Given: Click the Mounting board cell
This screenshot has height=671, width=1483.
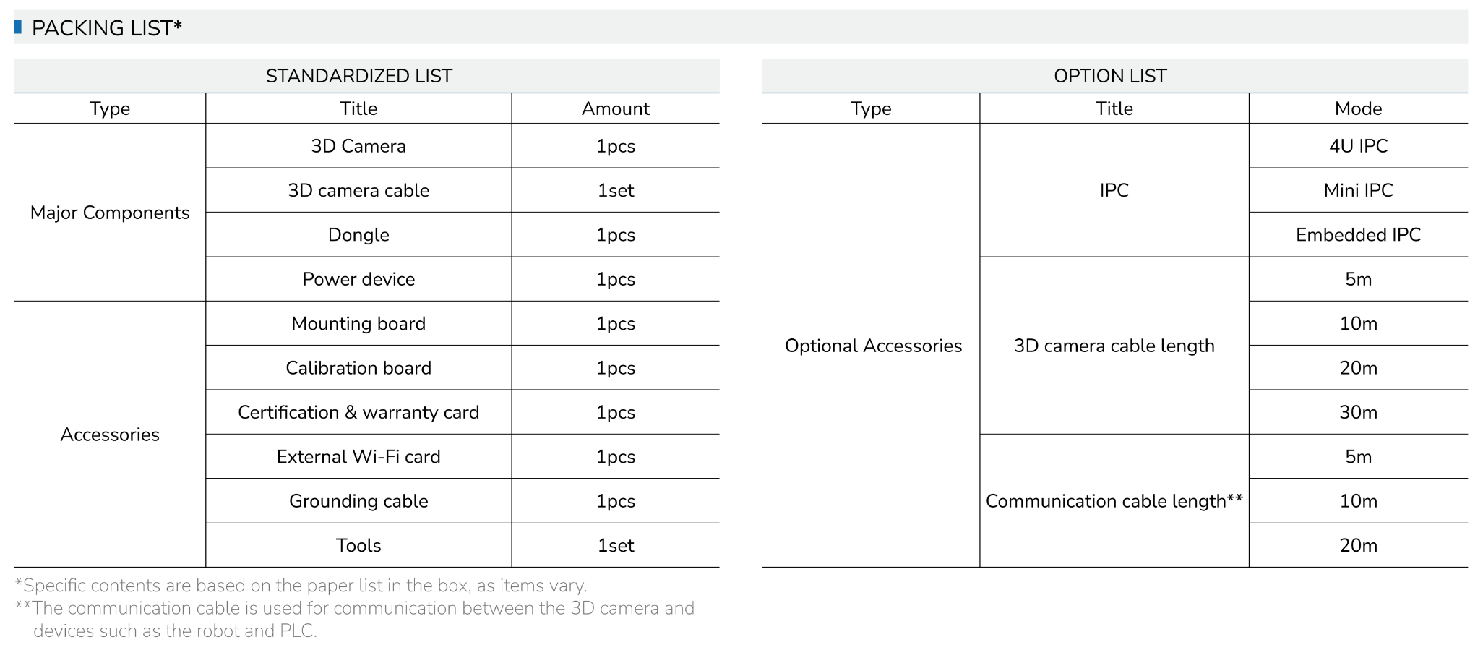Looking at the screenshot, I should (358, 323).
